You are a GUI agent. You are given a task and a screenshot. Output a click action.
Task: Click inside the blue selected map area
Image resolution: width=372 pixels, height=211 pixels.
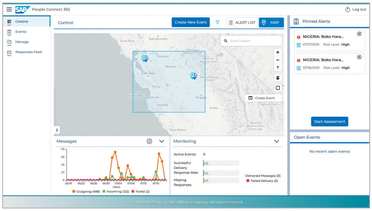169,81
